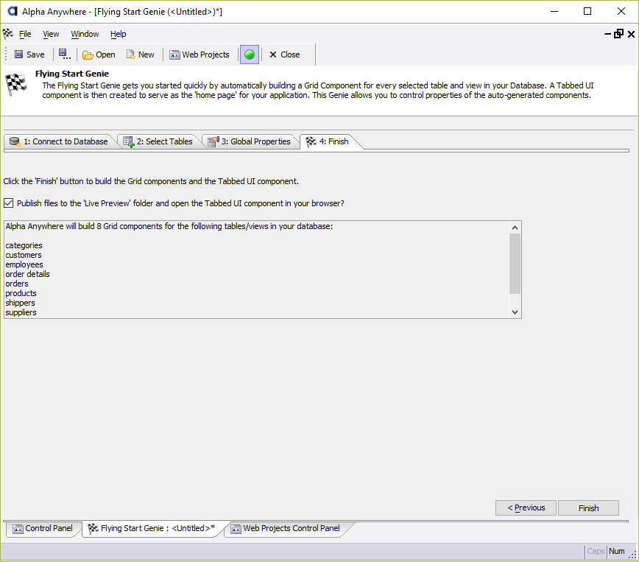Open the View menu
This screenshot has width=639, height=562.
click(x=51, y=34)
